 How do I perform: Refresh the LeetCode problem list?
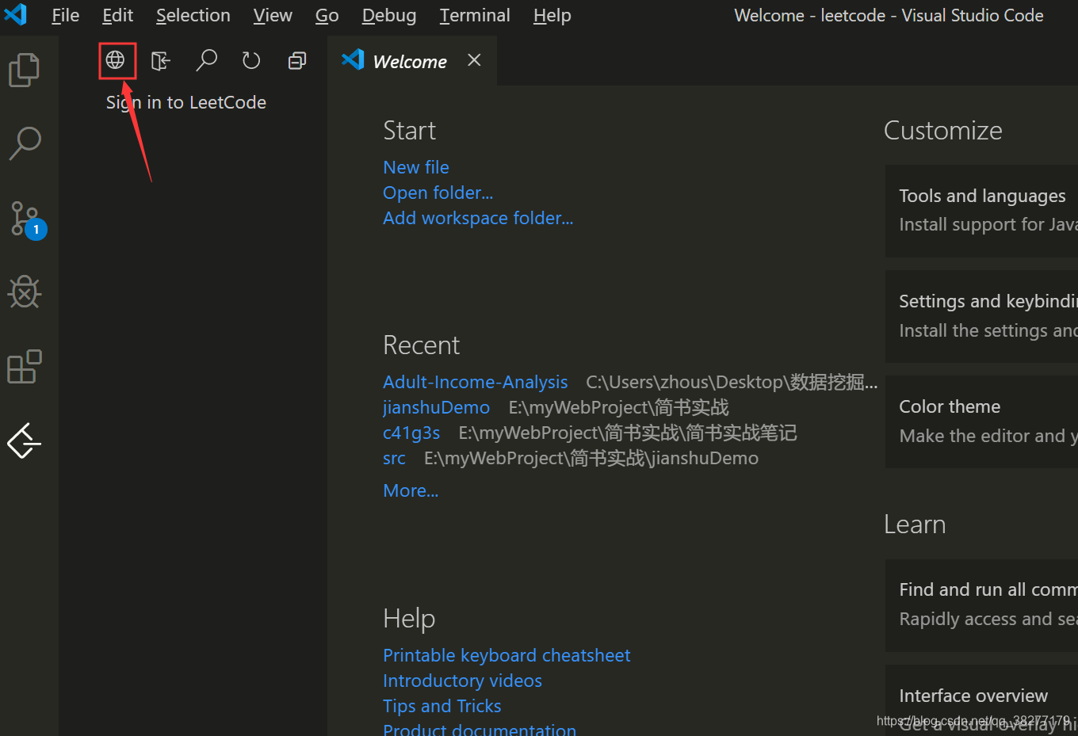point(251,59)
